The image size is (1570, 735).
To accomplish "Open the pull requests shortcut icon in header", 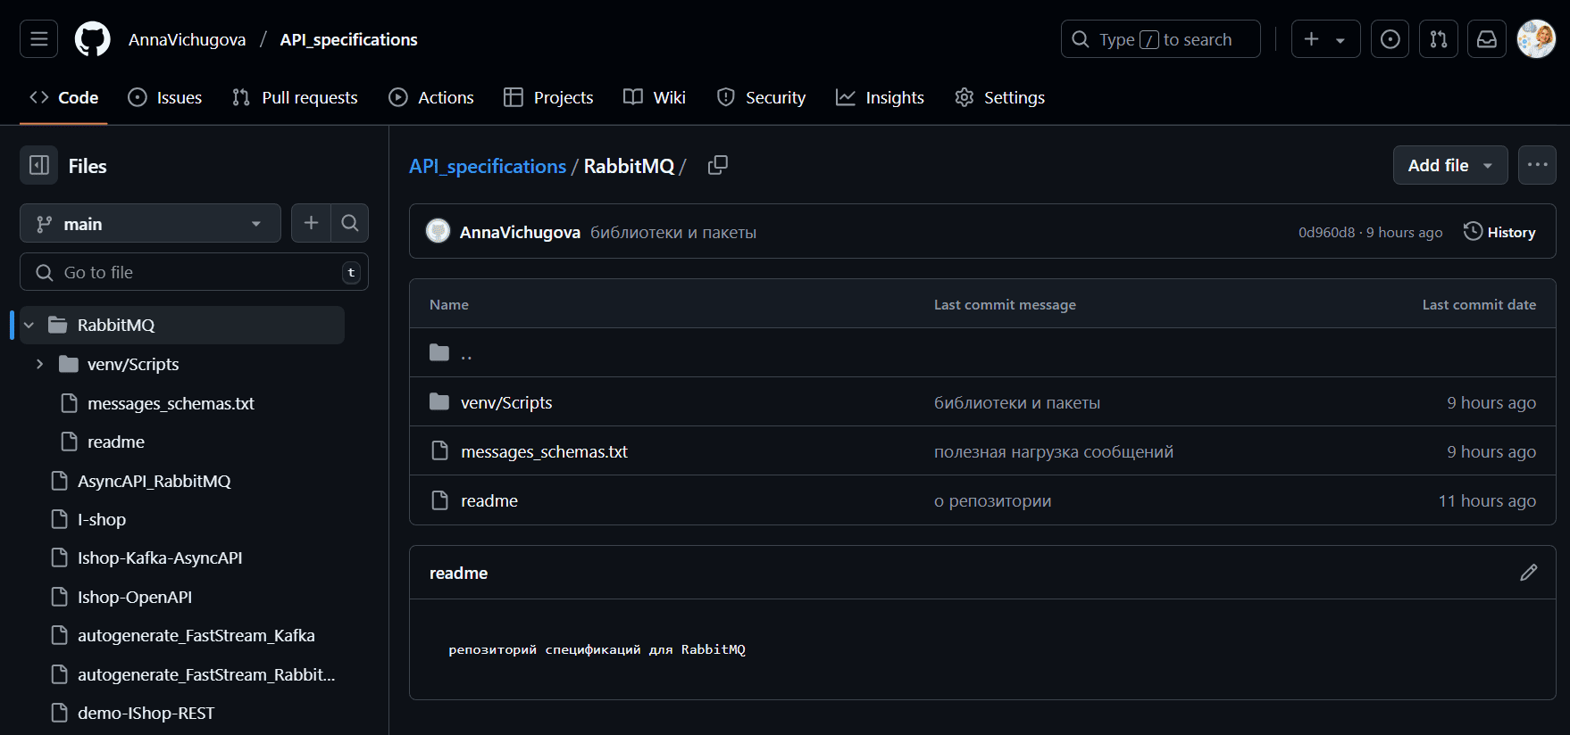I will point(1439,39).
